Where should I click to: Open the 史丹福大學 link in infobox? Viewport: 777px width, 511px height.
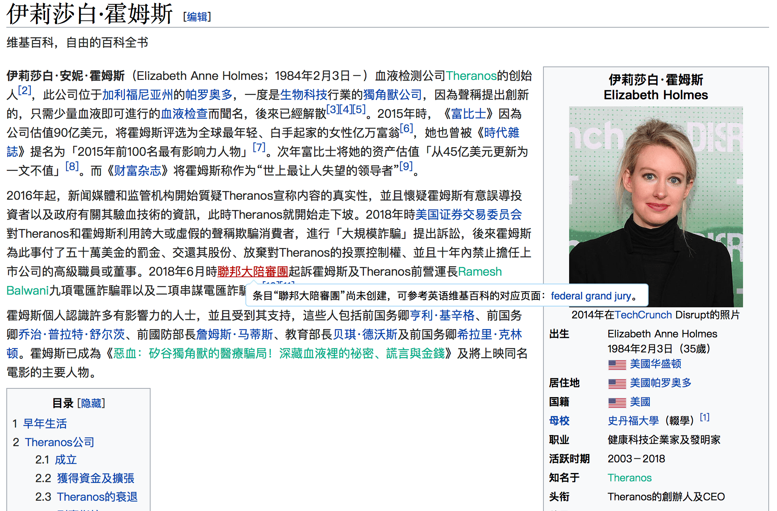(633, 421)
